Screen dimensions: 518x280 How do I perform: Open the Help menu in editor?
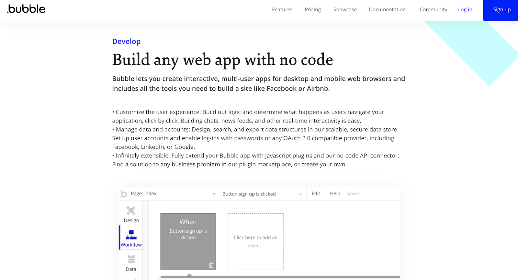click(335, 193)
